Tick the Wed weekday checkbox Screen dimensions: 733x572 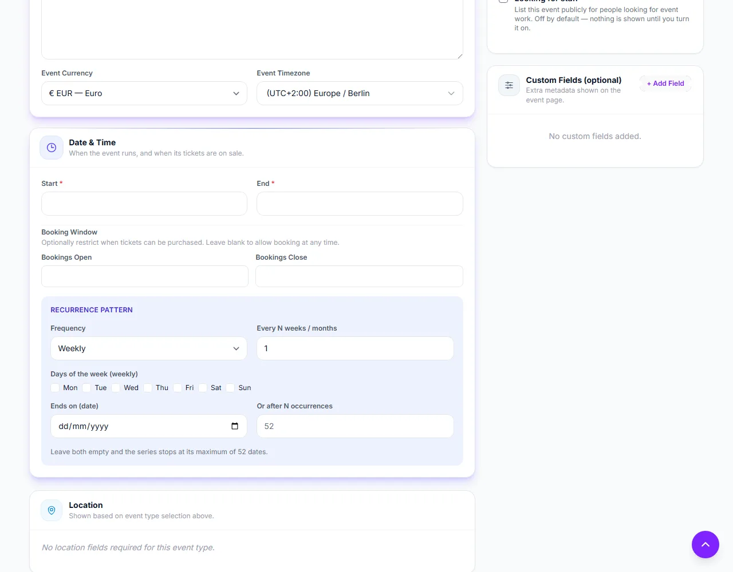coord(116,388)
